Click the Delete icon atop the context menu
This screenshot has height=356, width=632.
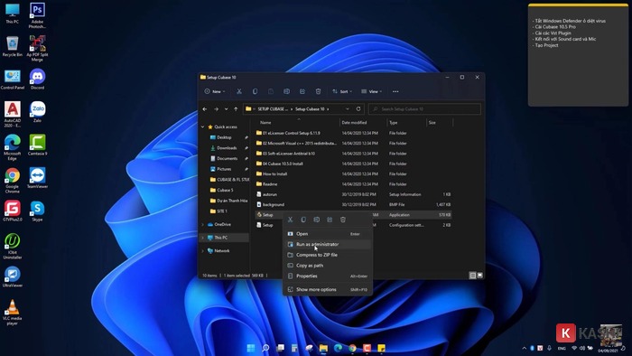click(x=343, y=220)
